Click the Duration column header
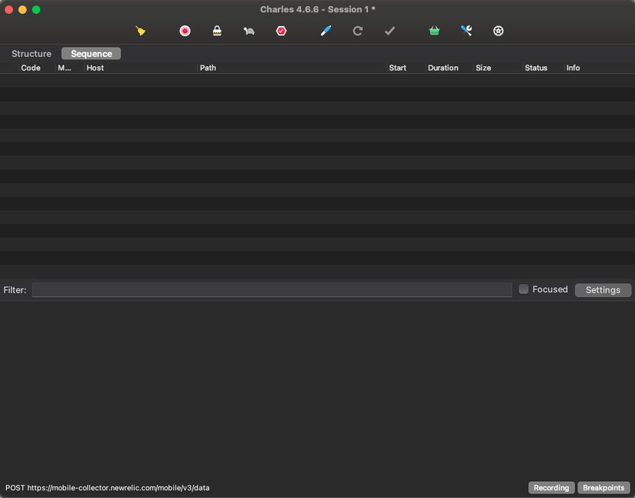Viewport: 635px width, 498px height. (443, 68)
